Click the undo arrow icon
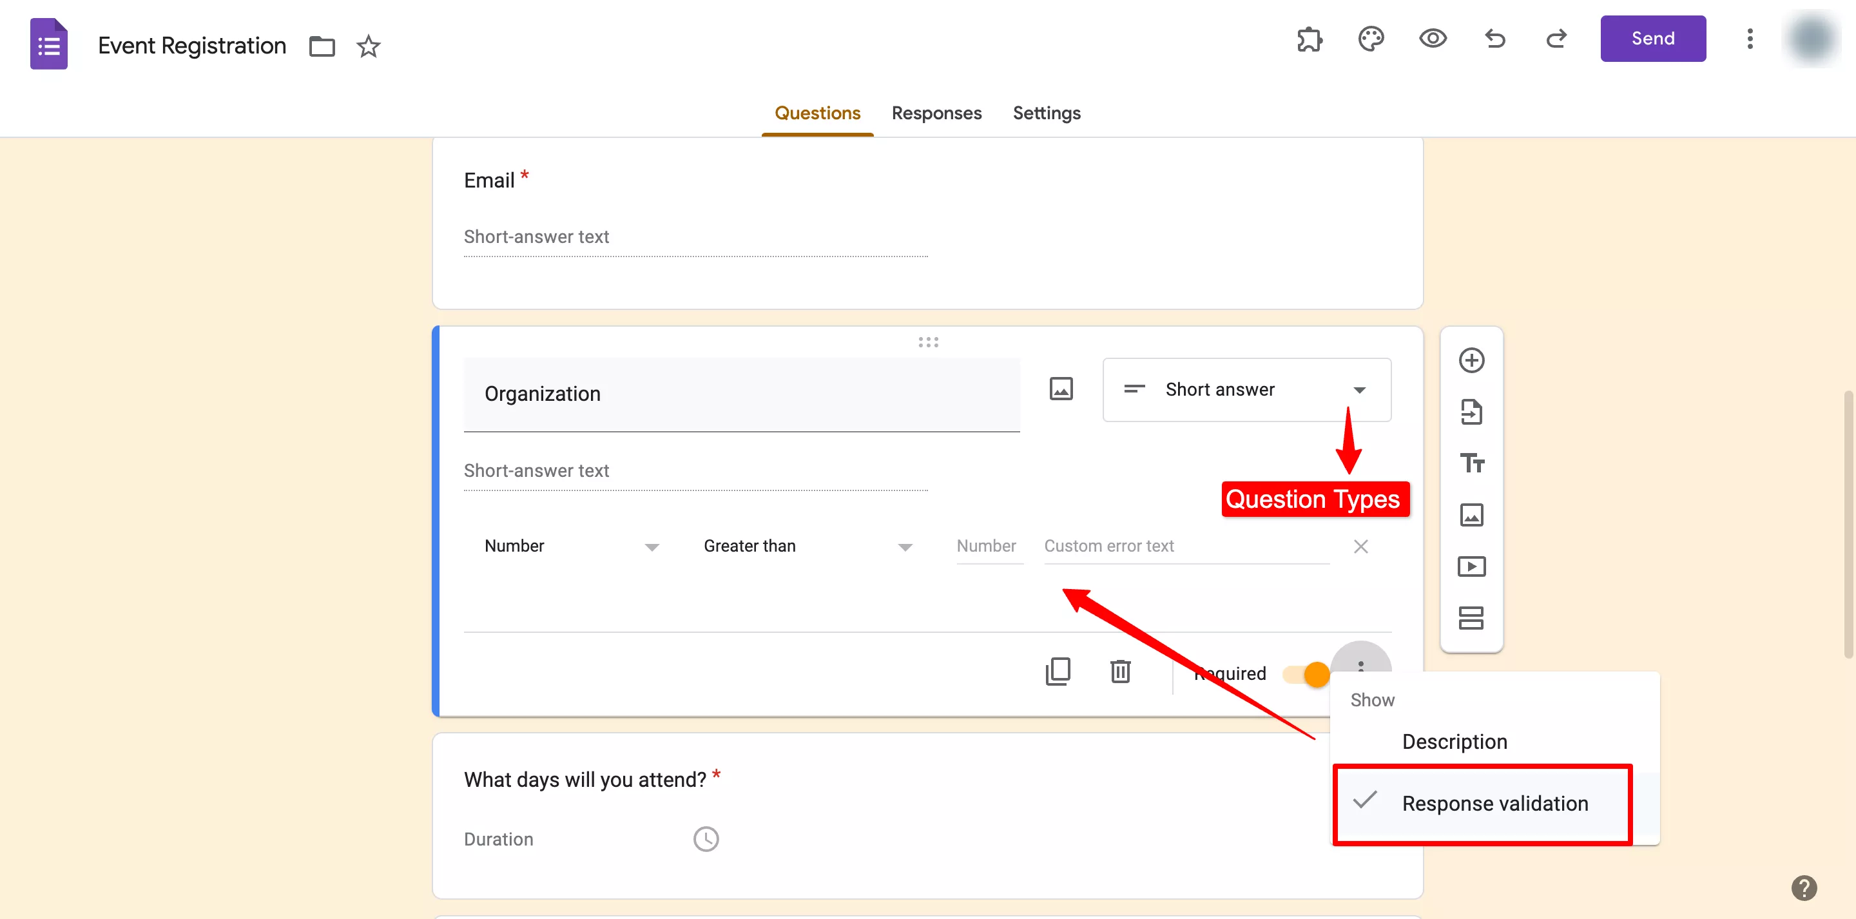This screenshot has height=919, width=1856. [1495, 38]
